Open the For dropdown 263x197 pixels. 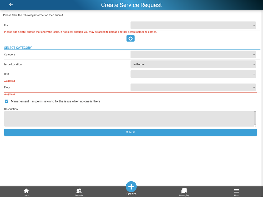click(193, 25)
